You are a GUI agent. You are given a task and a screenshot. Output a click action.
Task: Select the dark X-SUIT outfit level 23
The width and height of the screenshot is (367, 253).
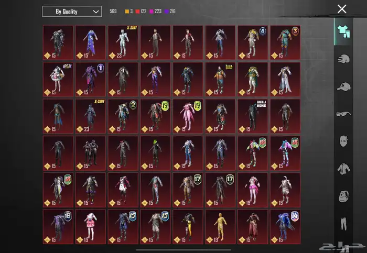point(90,116)
